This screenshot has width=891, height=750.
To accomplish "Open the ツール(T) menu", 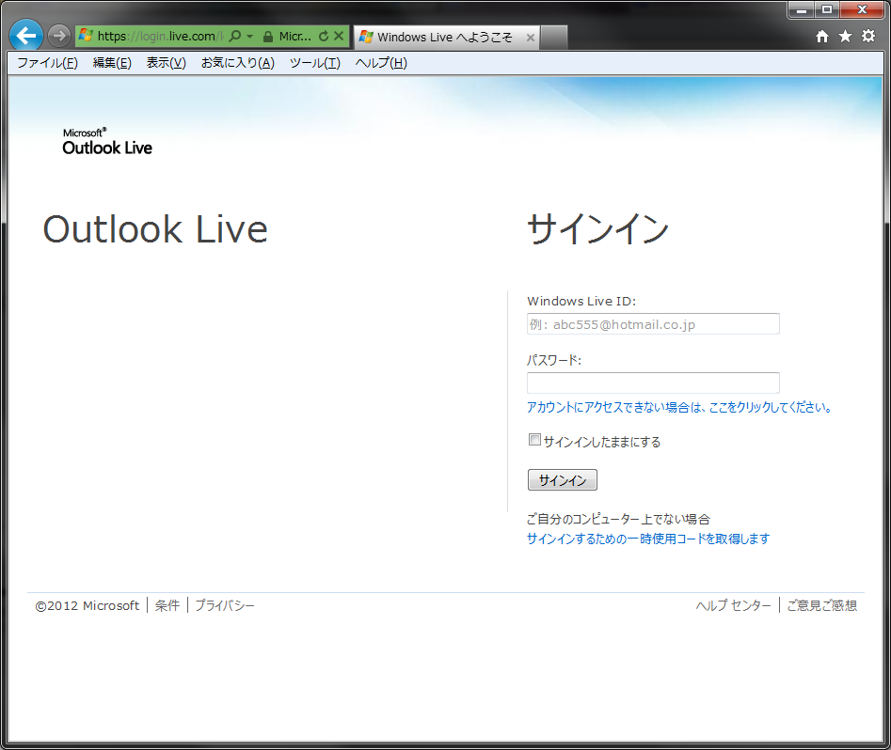I will tap(315, 63).
